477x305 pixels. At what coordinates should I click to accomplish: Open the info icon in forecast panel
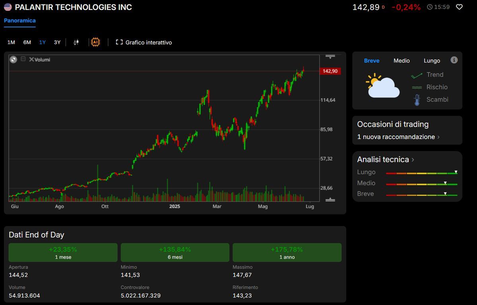click(x=454, y=60)
